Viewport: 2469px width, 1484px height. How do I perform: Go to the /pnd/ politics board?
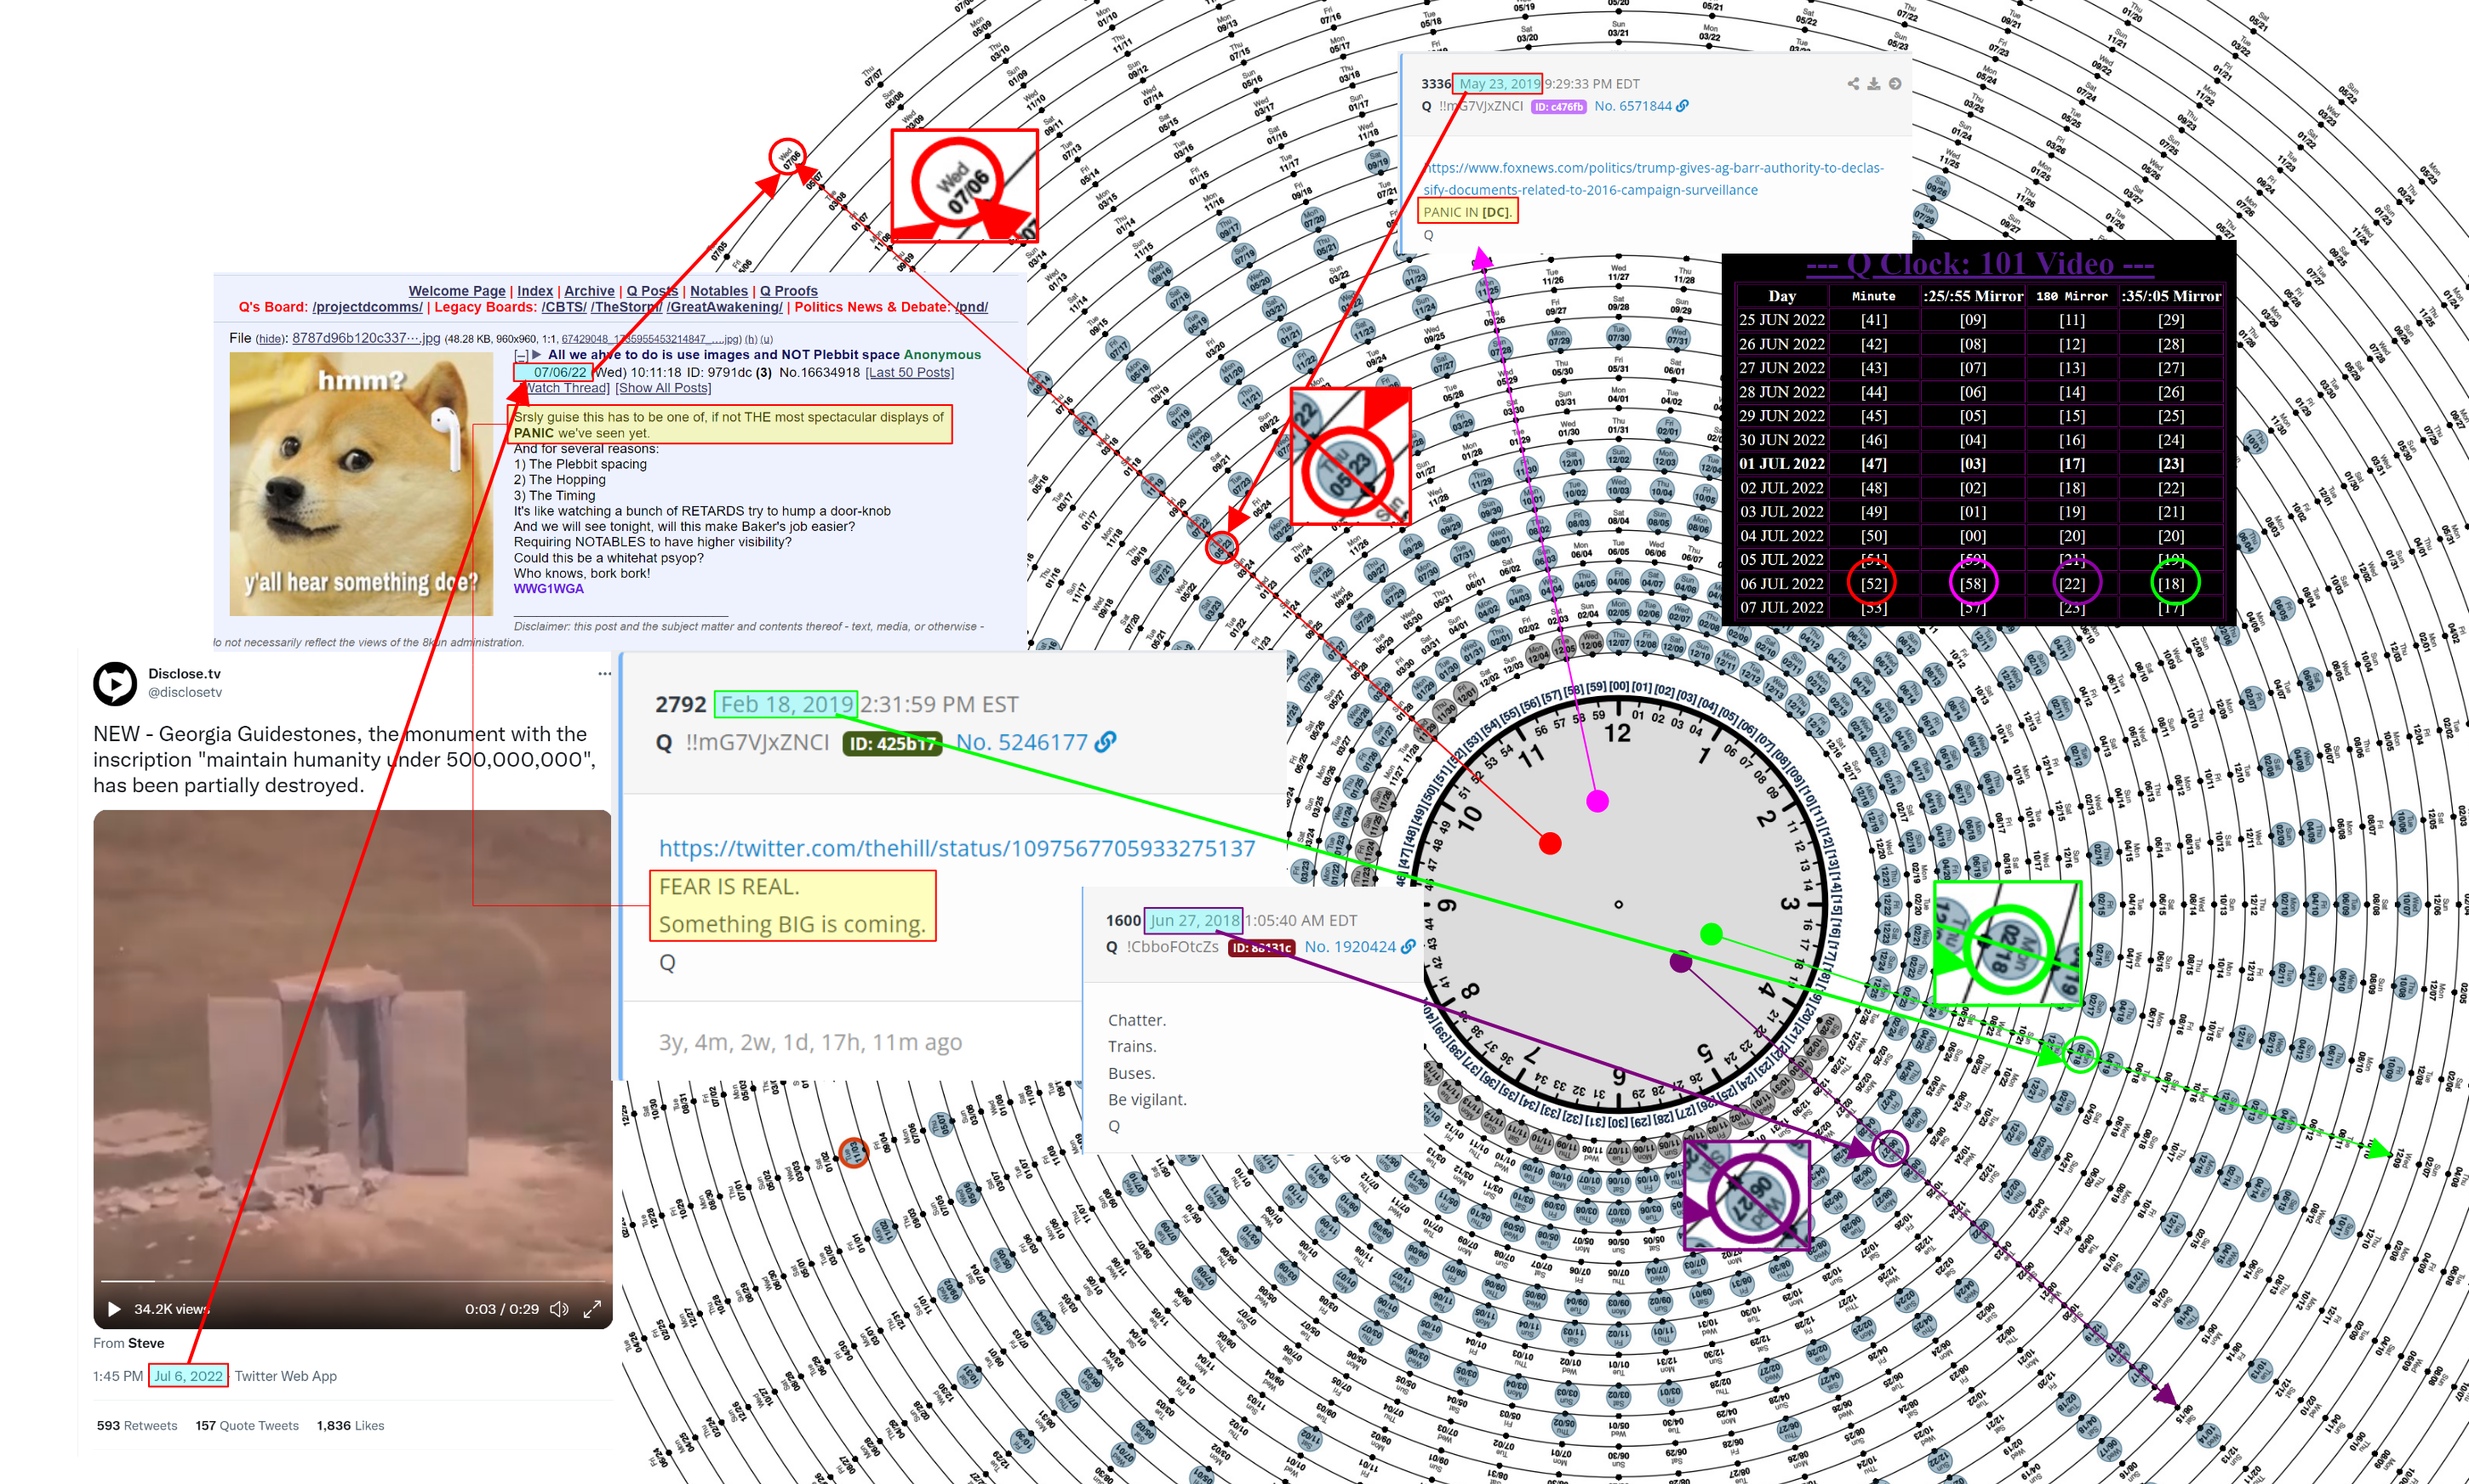tap(970, 307)
